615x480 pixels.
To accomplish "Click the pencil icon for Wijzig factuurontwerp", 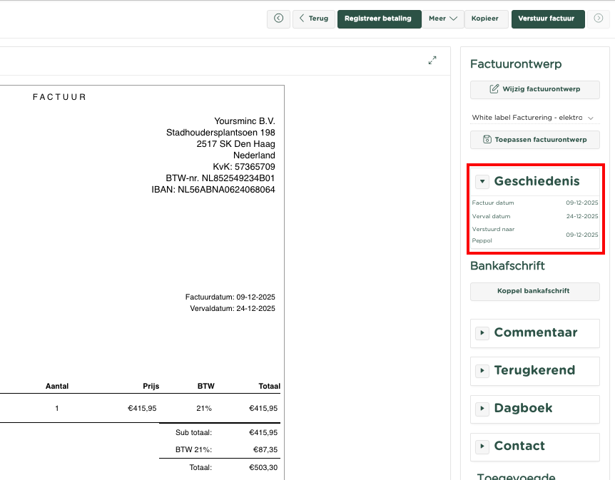I will point(494,89).
